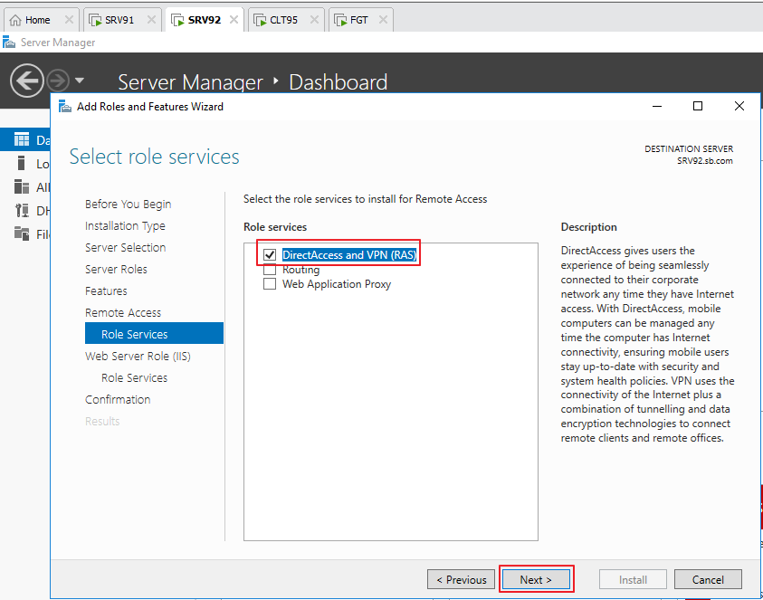Click the FGT VM tab icon

(340, 20)
